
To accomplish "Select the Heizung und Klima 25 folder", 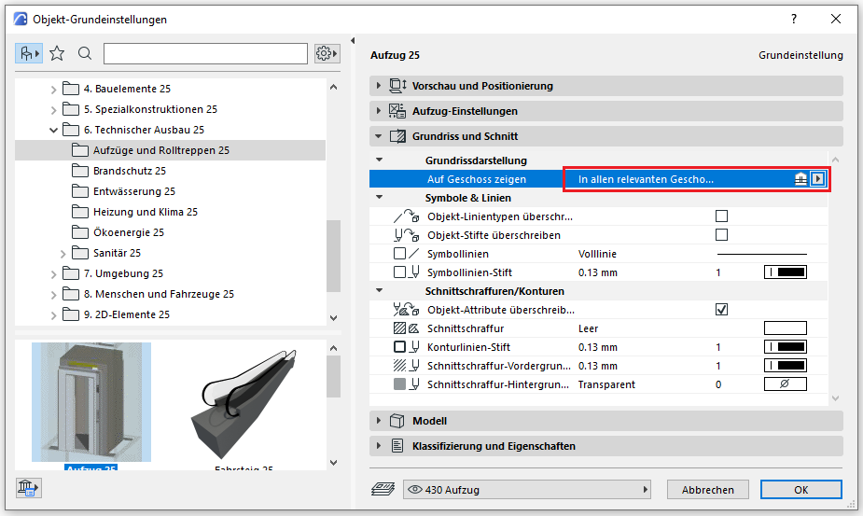I will pyautogui.click(x=145, y=212).
